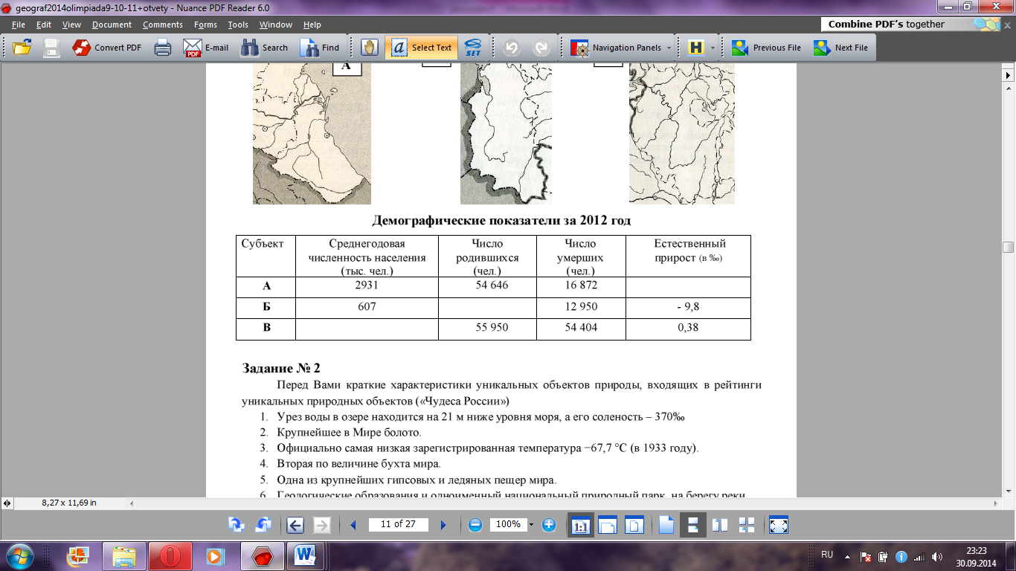This screenshot has width=1016, height=571.
Task: Show hidden tray icons arrow
Action: pyautogui.click(x=848, y=556)
